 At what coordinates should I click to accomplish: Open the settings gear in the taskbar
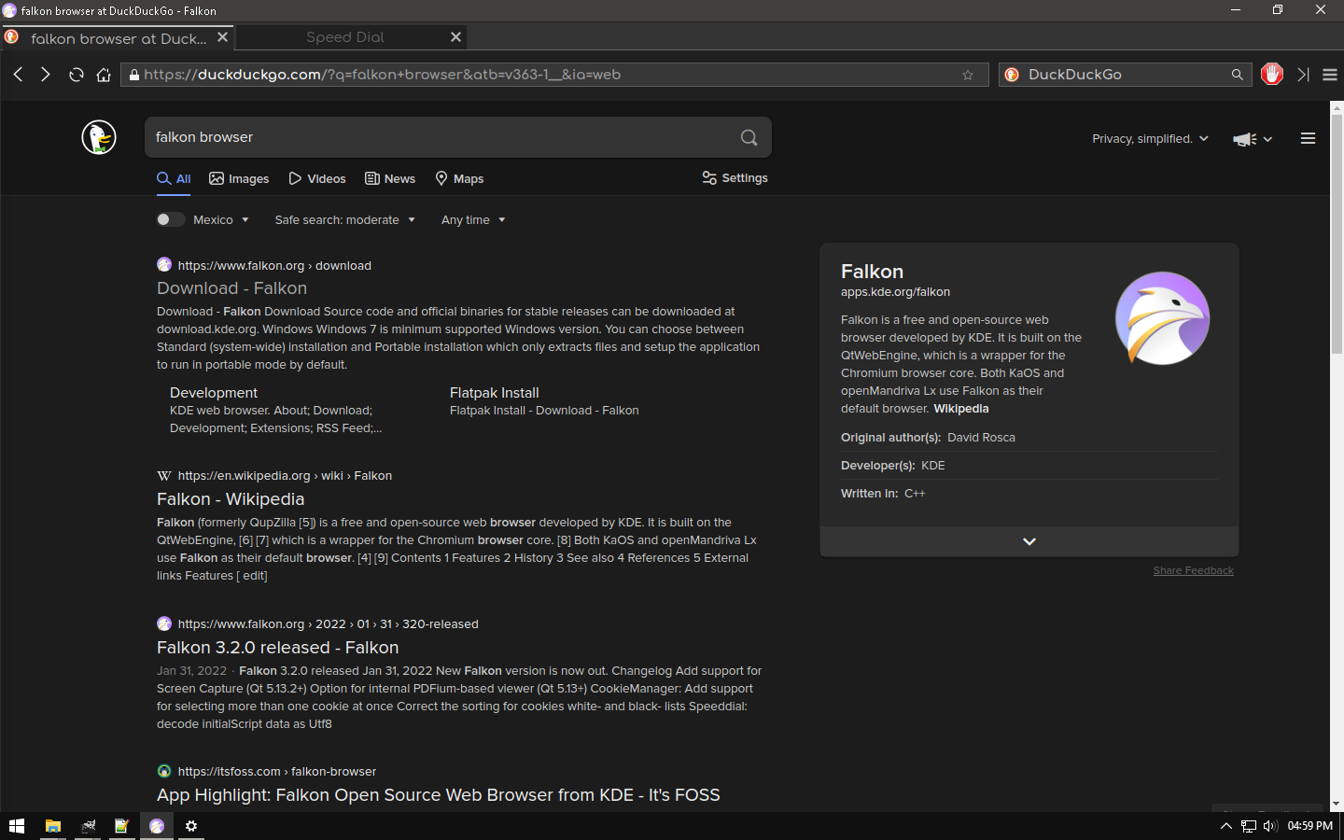pos(191,826)
